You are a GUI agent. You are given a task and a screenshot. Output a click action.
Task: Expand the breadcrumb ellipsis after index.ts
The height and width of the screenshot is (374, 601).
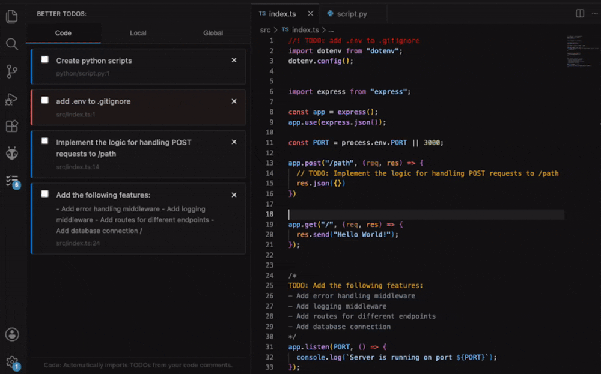(331, 30)
